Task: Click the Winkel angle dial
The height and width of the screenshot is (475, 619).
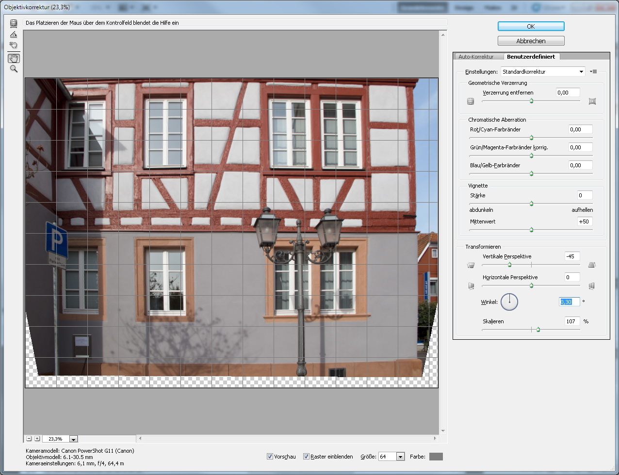Action: click(509, 302)
